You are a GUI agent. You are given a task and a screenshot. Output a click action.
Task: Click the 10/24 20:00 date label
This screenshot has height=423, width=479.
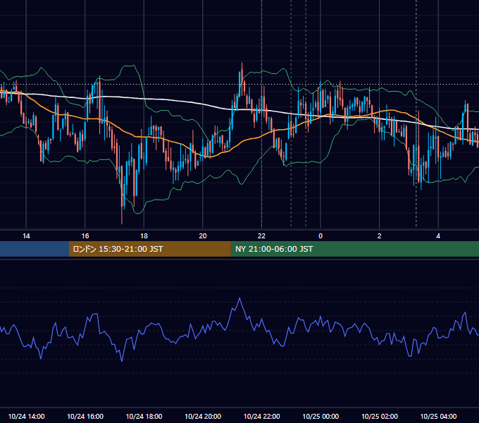click(x=203, y=416)
